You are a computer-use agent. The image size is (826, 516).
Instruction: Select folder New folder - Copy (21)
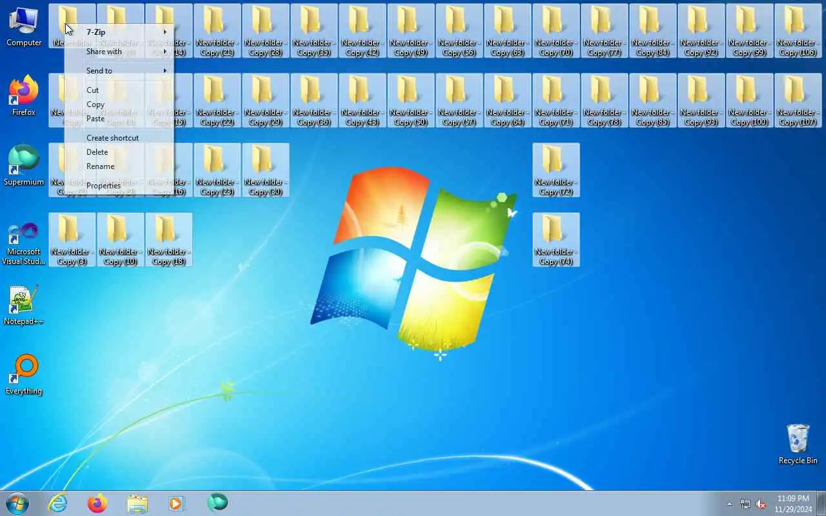tap(217, 31)
